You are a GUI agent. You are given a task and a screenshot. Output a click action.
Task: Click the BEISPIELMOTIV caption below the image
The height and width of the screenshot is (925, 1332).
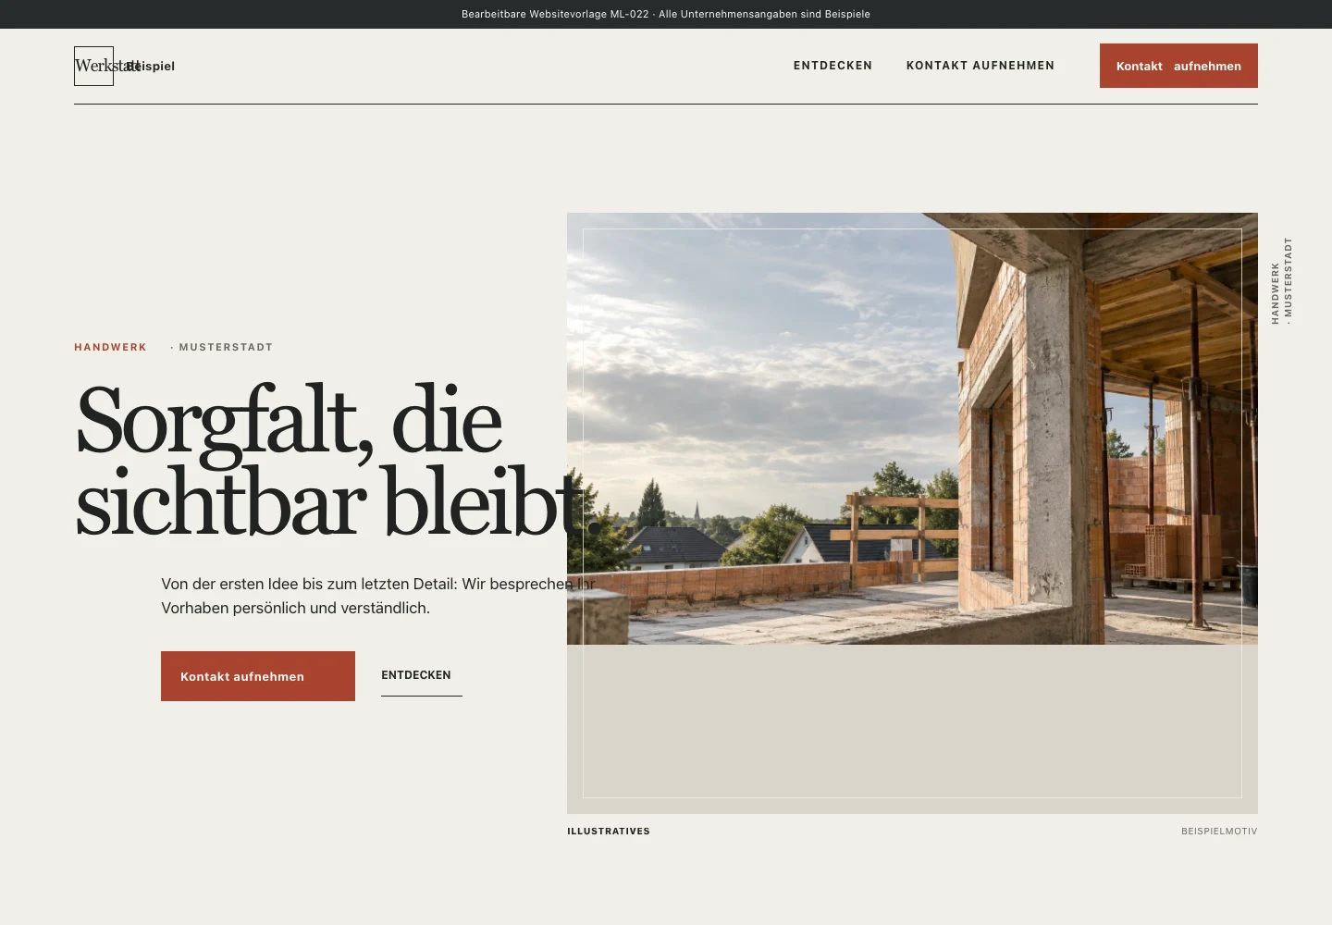pyautogui.click(x=1219, y=832)
